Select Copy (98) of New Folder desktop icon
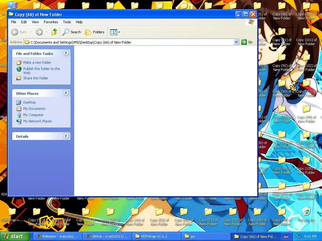Viewport: 322px width, 241px height. [x=282, y=217]
